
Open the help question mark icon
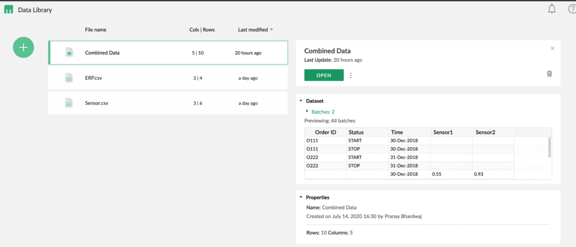point(572,9)
